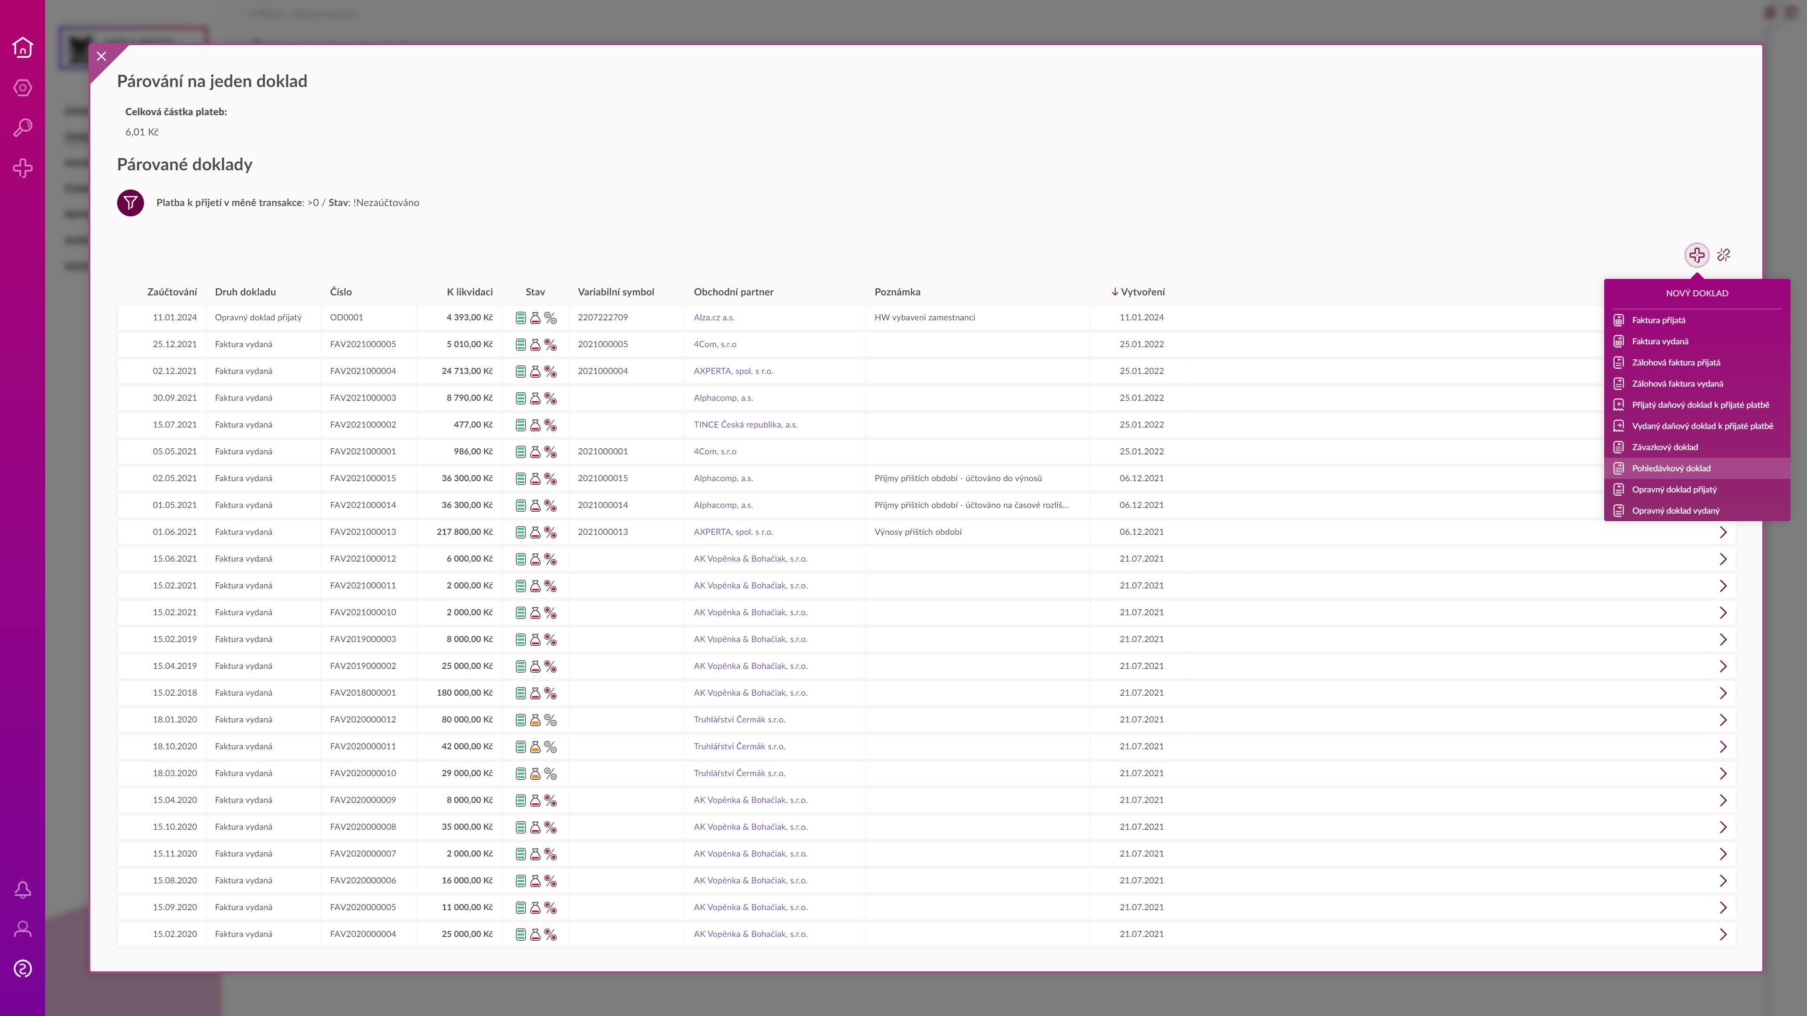Open the help question icon in sidebar
1807x1016 pixels.
point(23,969)
